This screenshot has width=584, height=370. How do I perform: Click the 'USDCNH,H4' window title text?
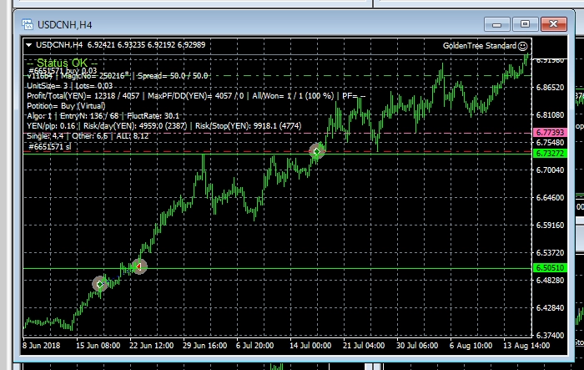click(x=65, y=24)
